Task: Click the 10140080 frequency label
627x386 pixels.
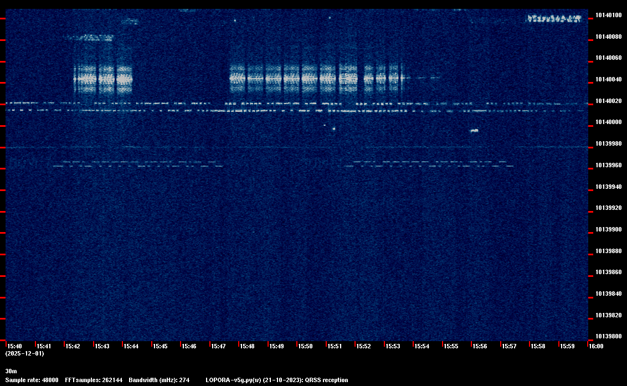Action: tap(609, 37)
